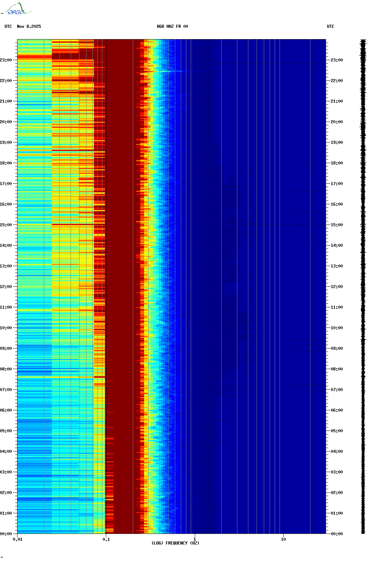Click the "UTC" label near the seismogram trace
Screen dimensions: 378x561
click(331, 26)
